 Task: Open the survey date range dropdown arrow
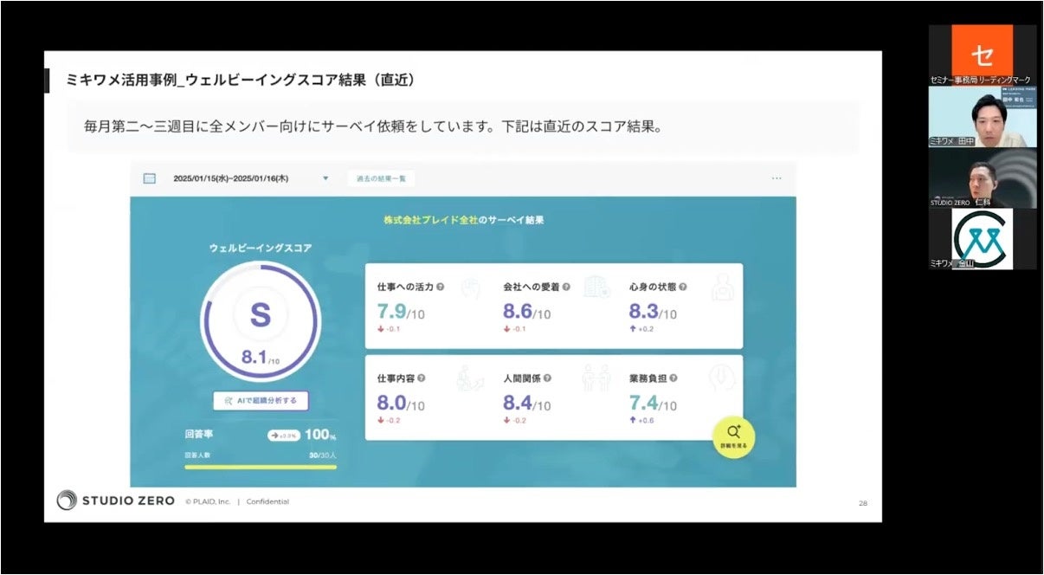point(325,178)
